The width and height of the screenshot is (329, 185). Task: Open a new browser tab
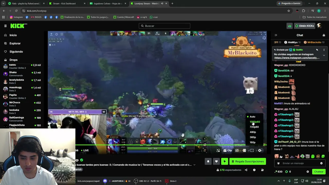click(172, 4)
